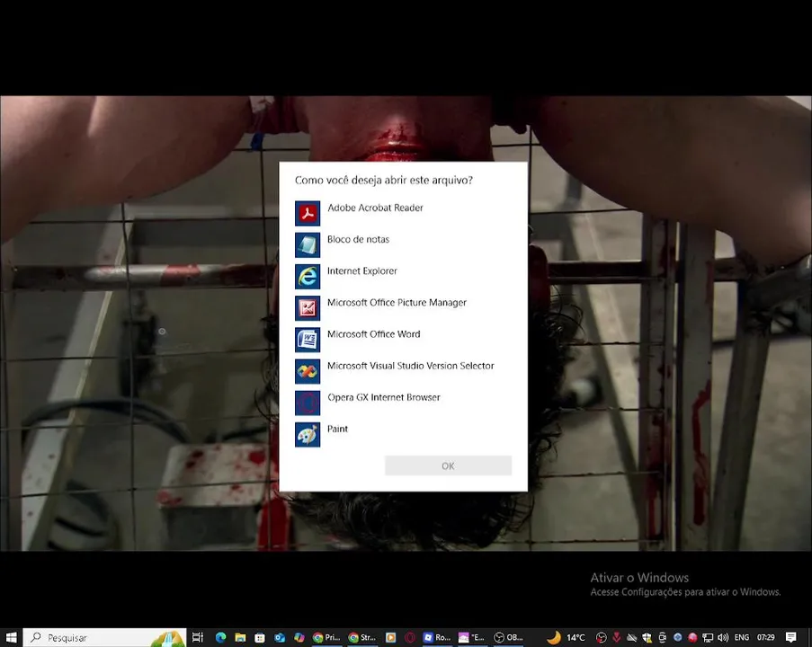
Task: Switch to the Chrome "Pri..." taskbar window
Action: (x=326, y=637)
